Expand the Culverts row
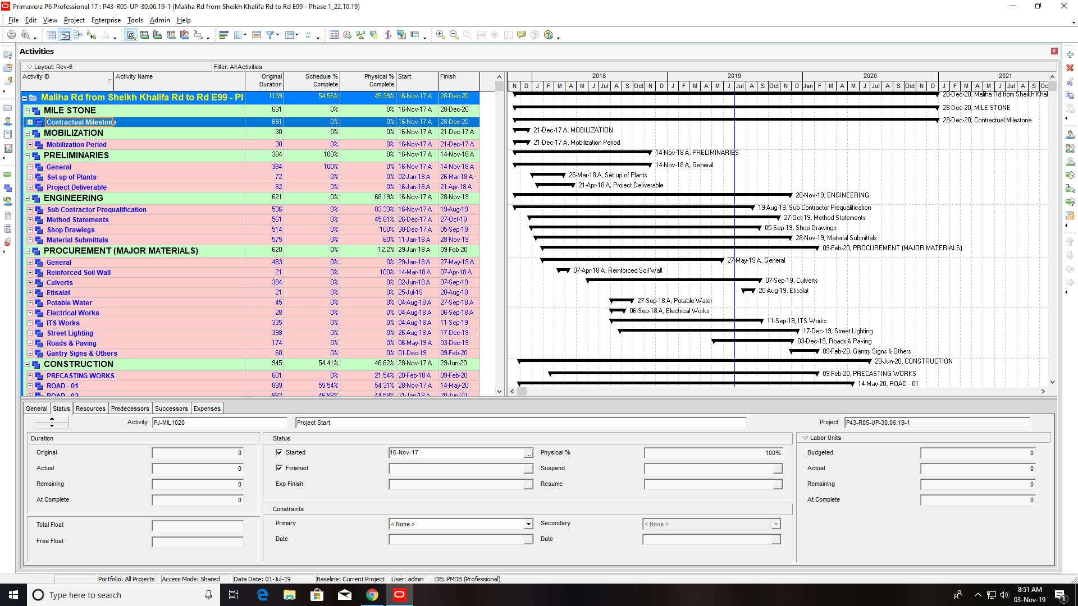This screenshot has height=606, width=1078. tap(30, 283)
